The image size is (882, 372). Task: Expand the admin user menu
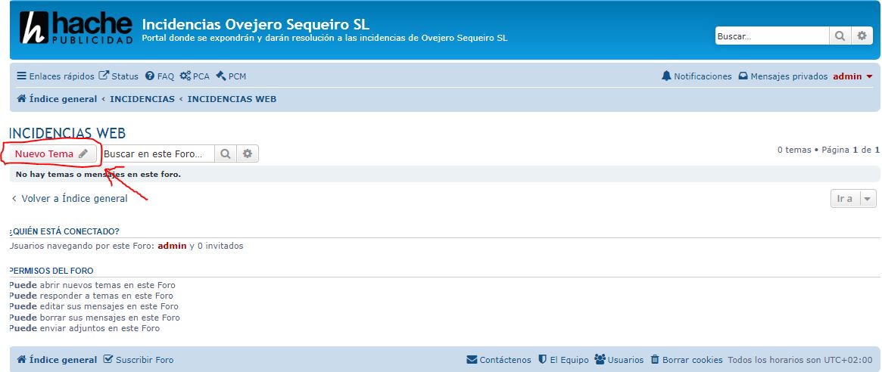coord(852,76)
